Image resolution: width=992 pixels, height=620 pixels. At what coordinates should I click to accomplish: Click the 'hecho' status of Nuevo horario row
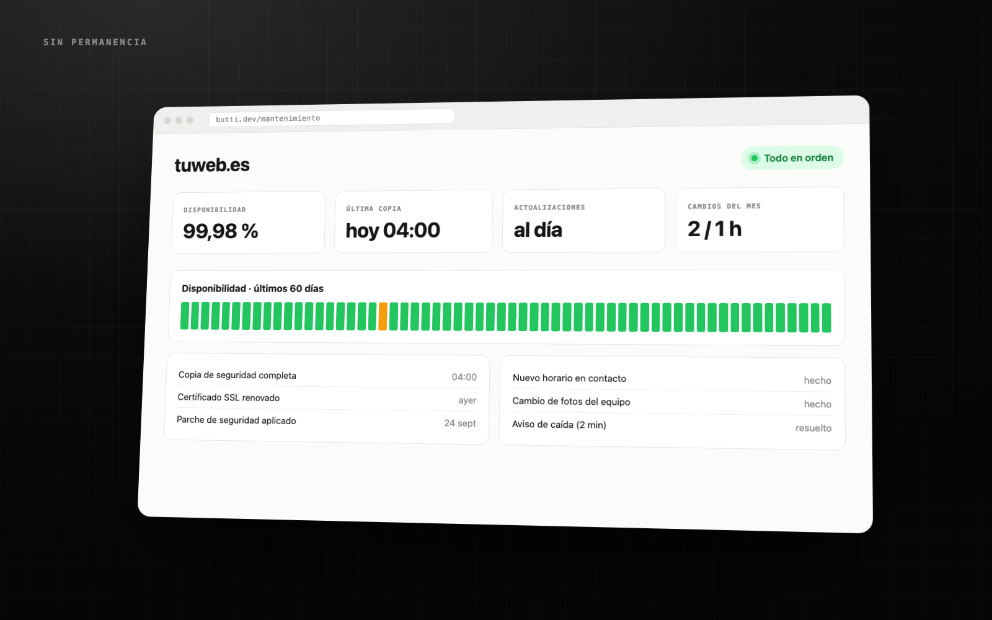pyautogui.click(x=818, y=380)
